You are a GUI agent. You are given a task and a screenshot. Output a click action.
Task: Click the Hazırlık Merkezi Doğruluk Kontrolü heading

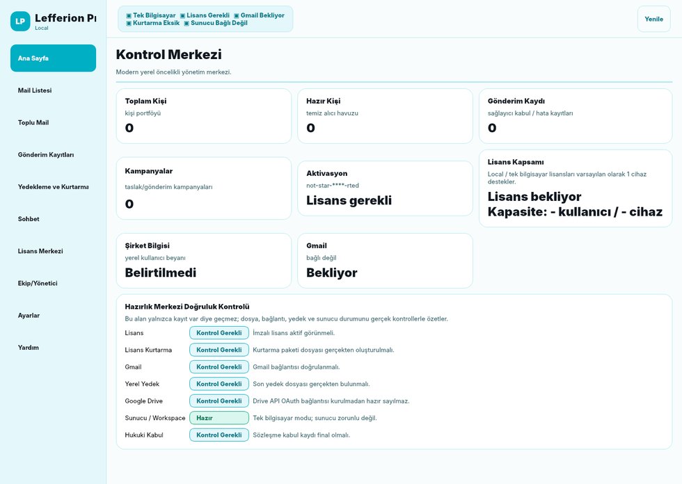pos(187,306)
